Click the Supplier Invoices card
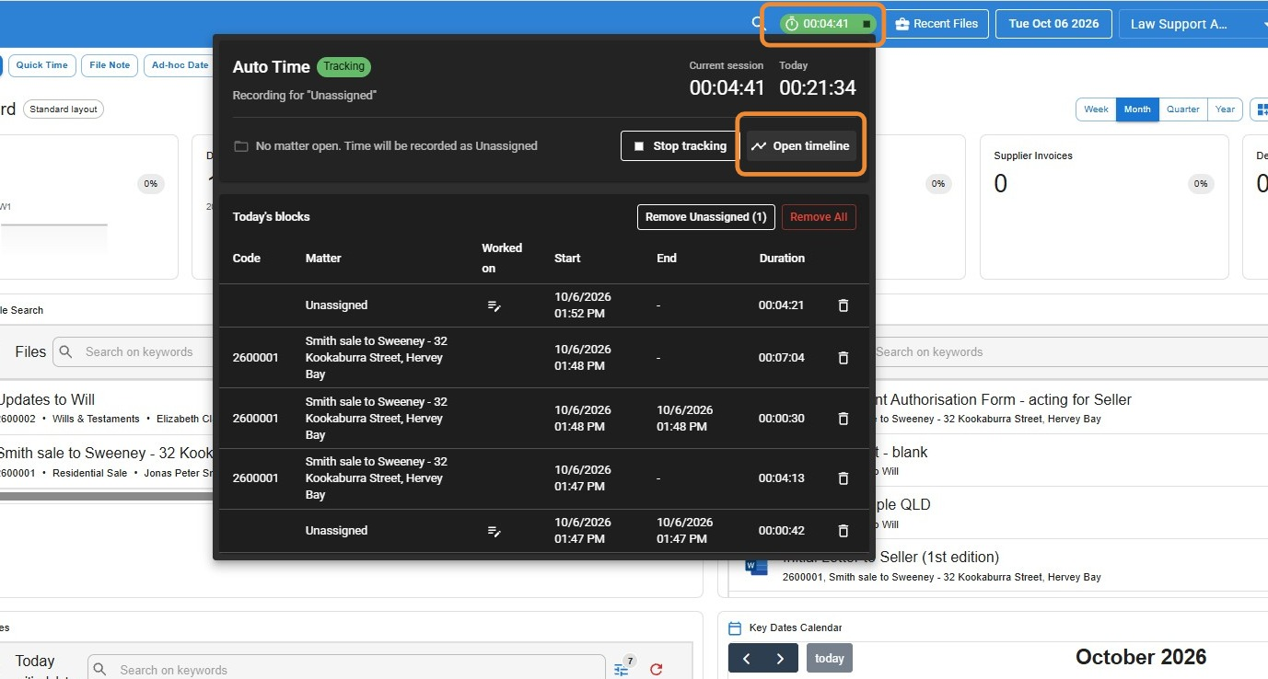This screenshot has height=679, width=1268. [1104, 207]
